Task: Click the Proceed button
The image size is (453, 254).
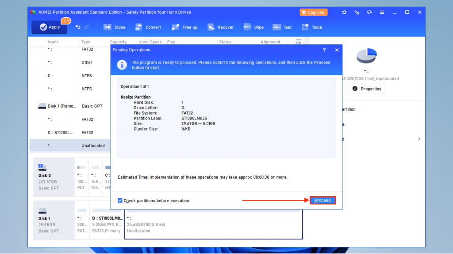Action: (322, 200)
